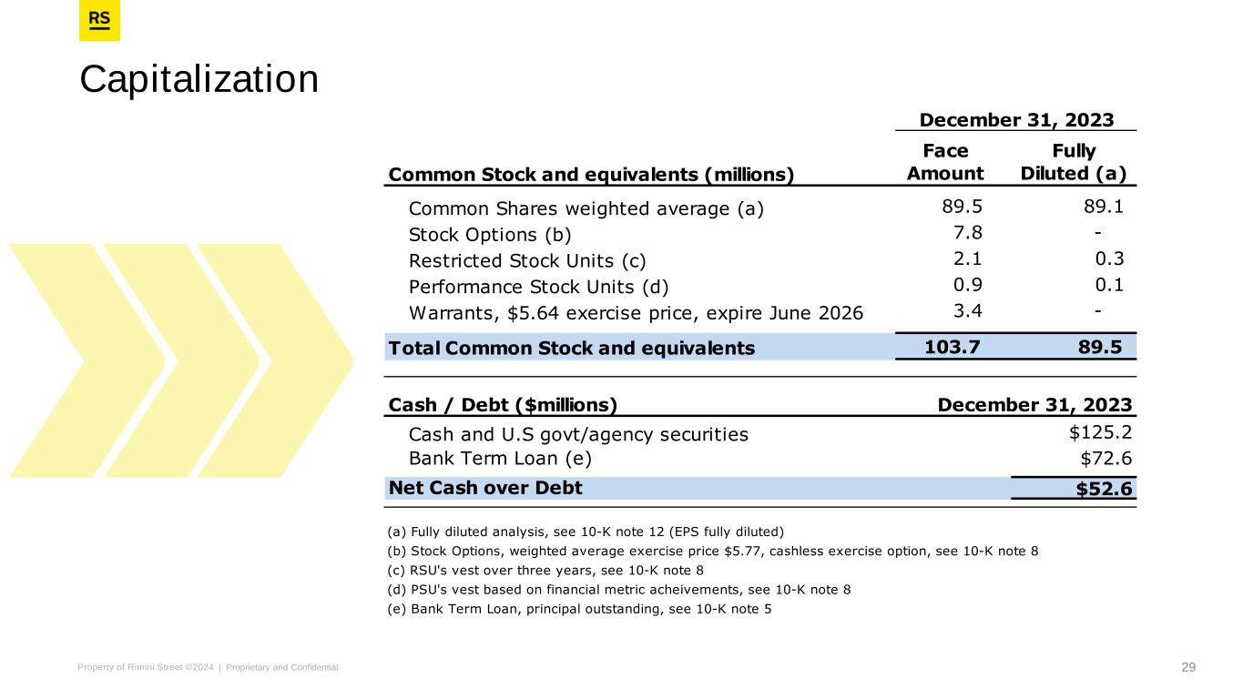Viewport: 1243px width, 699px height.
Task: Select the Net Cash over Debt row label
Action: (485, 489)
